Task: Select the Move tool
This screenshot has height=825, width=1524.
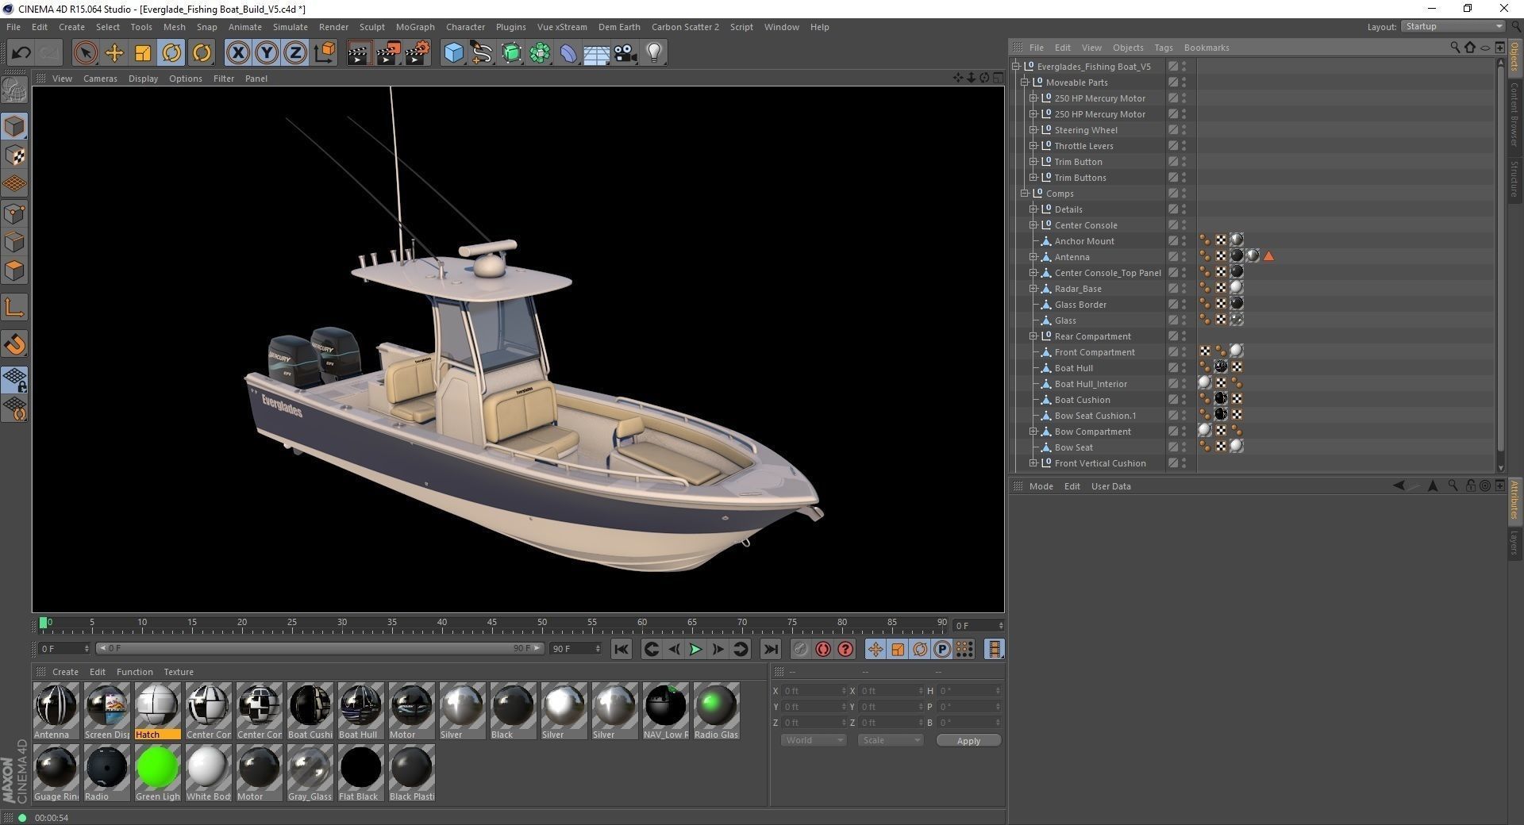Action: click(114, 53)
